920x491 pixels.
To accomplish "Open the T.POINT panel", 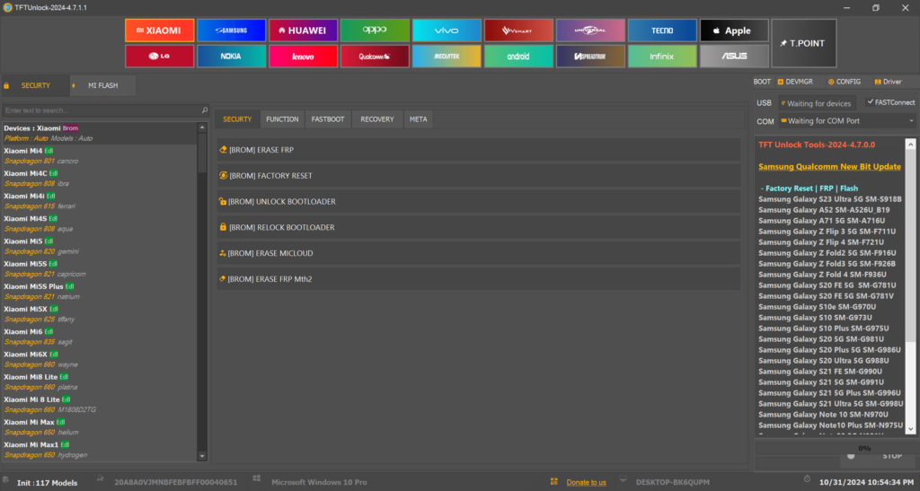I will [x=803, y=43].
